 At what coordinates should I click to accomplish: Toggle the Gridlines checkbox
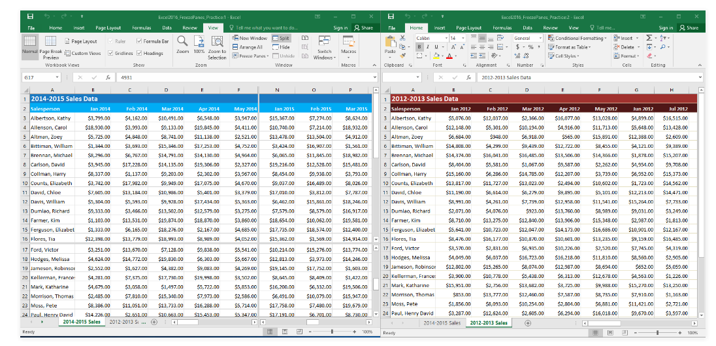(110, 53)
